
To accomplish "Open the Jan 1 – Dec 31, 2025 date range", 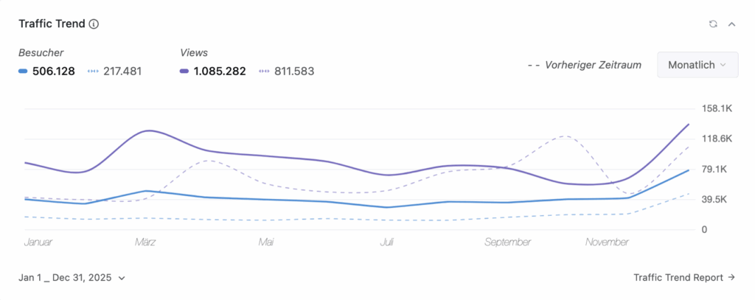I will [x=72, y=278].
